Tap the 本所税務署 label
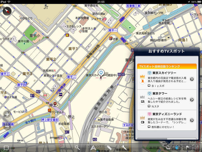This screenshot has width=202, height=152. (82, 18)
